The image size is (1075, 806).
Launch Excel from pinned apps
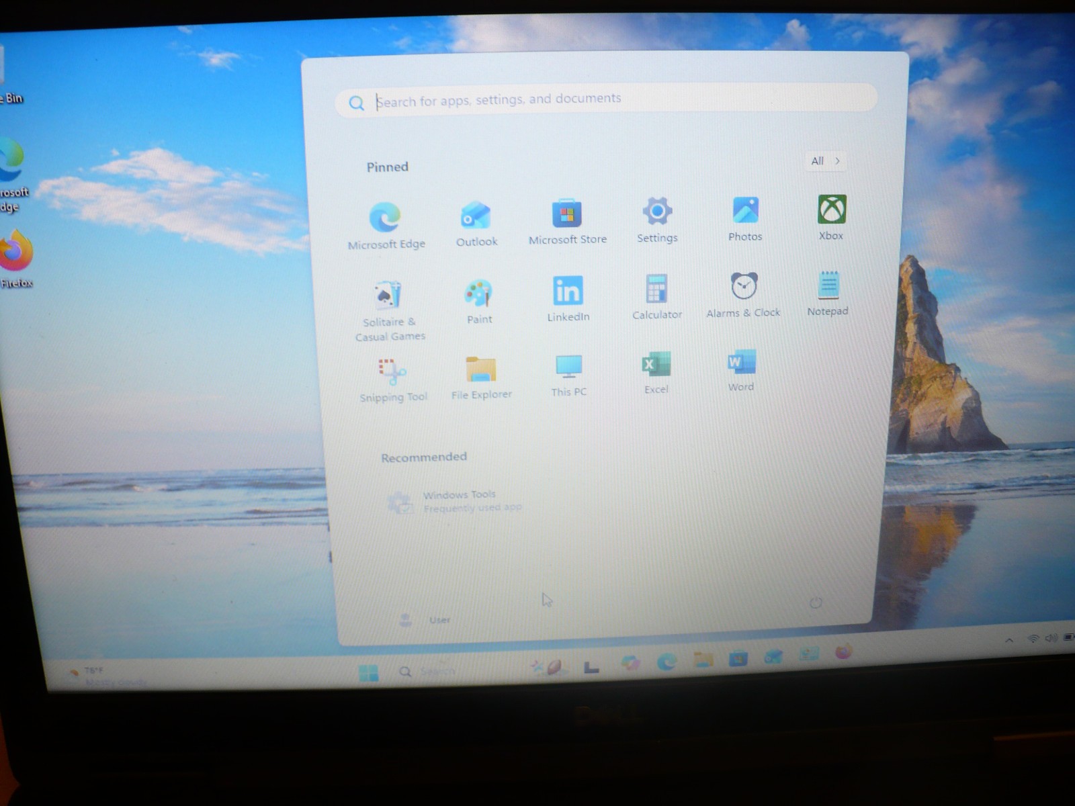coord(656,373)
